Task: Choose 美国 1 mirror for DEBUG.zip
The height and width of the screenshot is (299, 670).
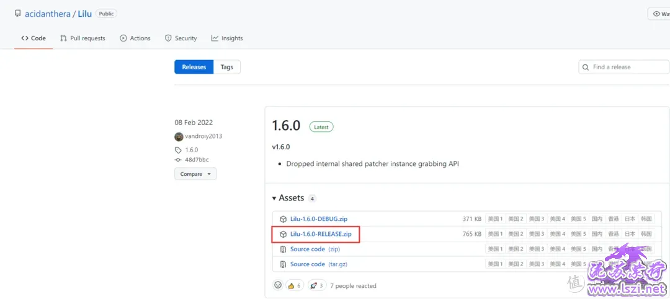Action: pos(495,219)
